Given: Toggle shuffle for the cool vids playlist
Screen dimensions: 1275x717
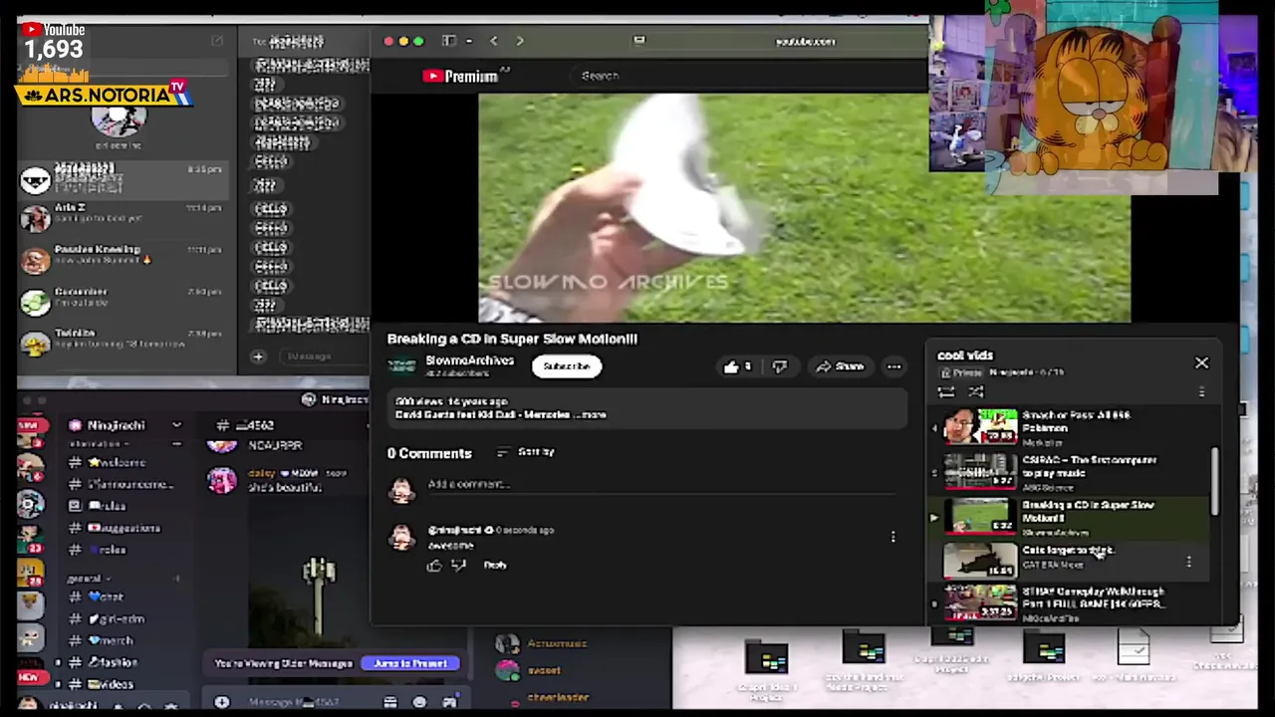Looking at the screenshot, I should [976, 392].
